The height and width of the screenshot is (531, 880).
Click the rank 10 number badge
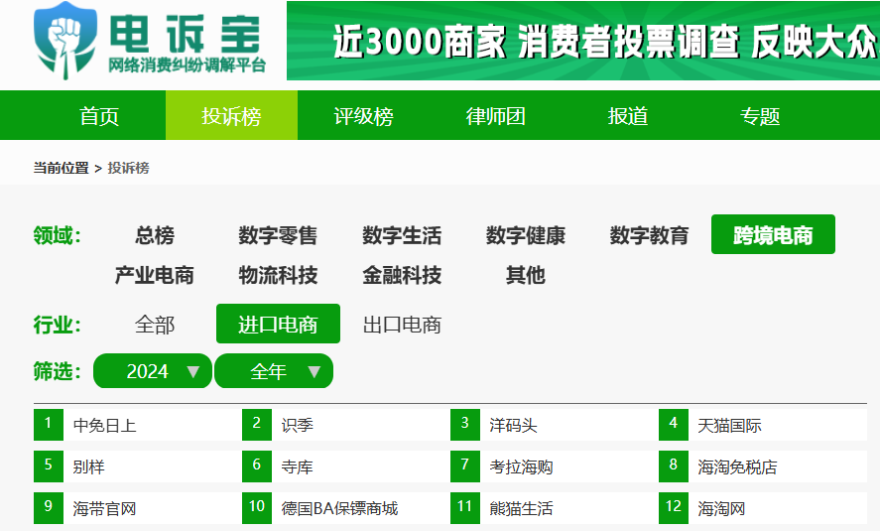256,508
